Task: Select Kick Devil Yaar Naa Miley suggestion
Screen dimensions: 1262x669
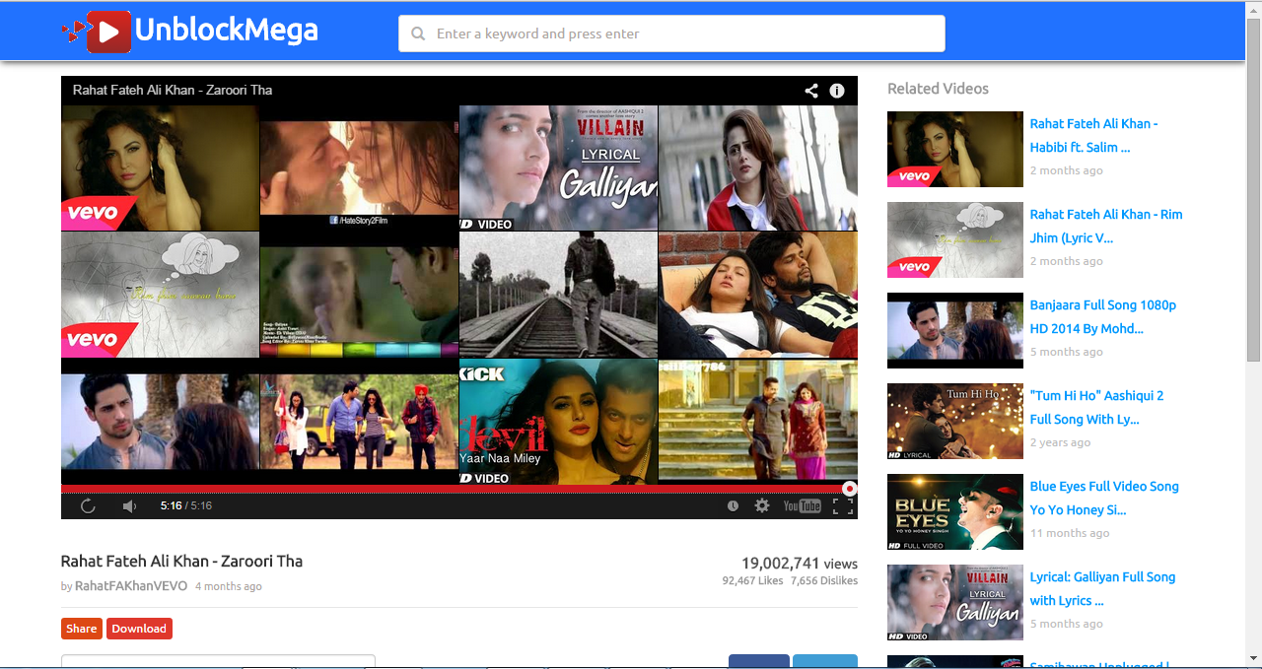Action: (x=558, y=422)
